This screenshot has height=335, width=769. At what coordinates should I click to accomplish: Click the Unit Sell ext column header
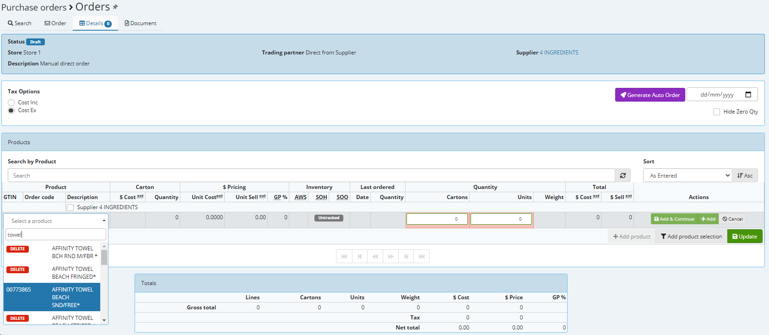point(251,197)
